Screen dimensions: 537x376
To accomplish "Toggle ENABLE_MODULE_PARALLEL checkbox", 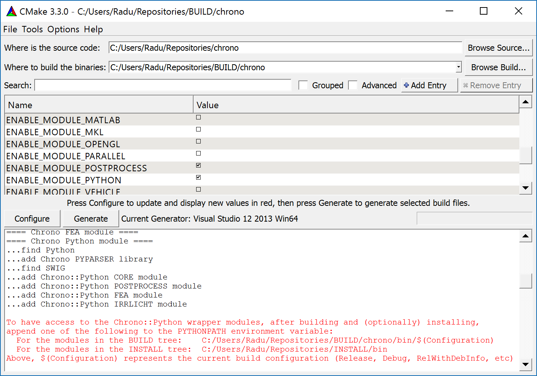I will point(198,154).
